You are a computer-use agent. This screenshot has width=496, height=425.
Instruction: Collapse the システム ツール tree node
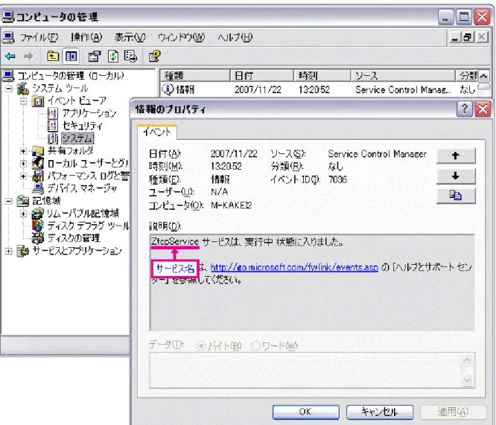click(9, 89)
